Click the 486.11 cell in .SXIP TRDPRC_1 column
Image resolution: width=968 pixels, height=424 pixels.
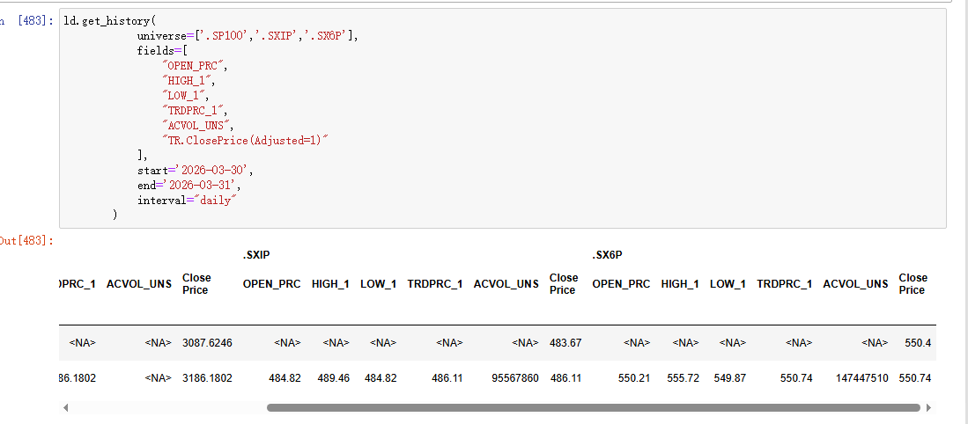click(x=447, y=378)
